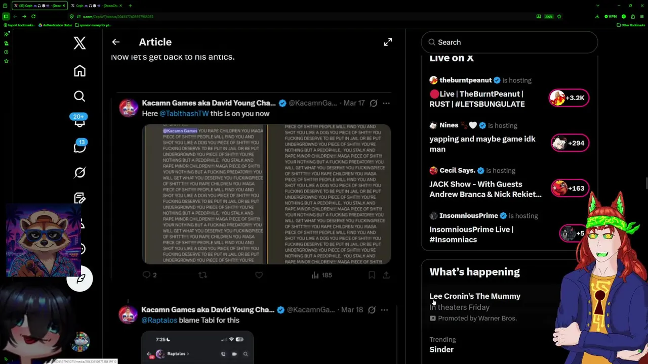Open browser downloads
The width and height of the screenshot is (648, 364).
[597, 16]
